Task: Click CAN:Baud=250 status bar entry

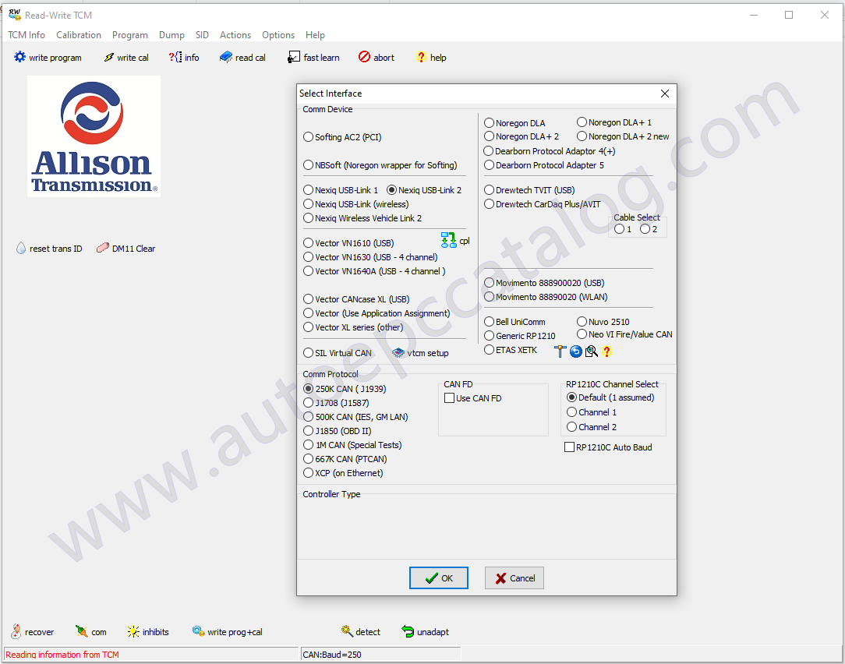Action: 332,655
